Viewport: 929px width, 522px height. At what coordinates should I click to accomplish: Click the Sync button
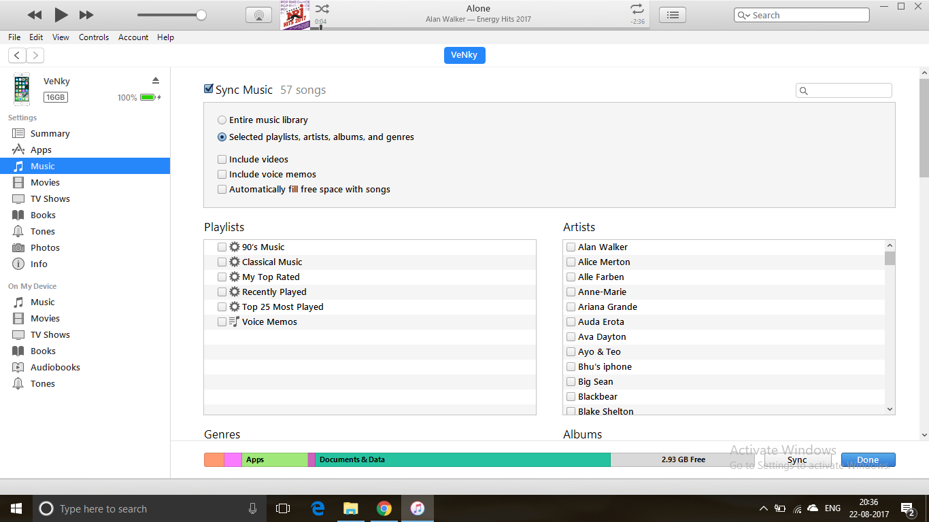797,460
